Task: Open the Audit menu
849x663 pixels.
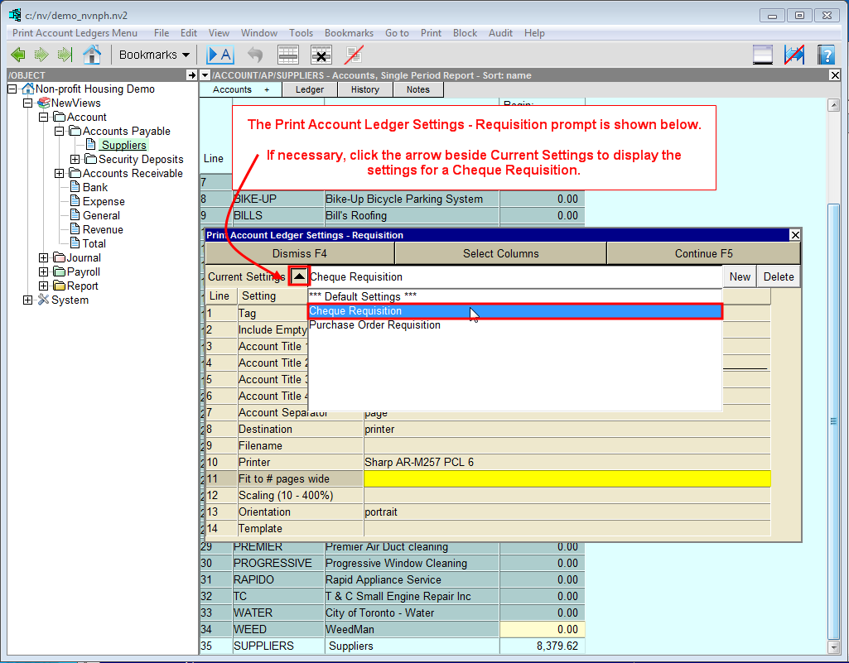Action: [500, 33]
